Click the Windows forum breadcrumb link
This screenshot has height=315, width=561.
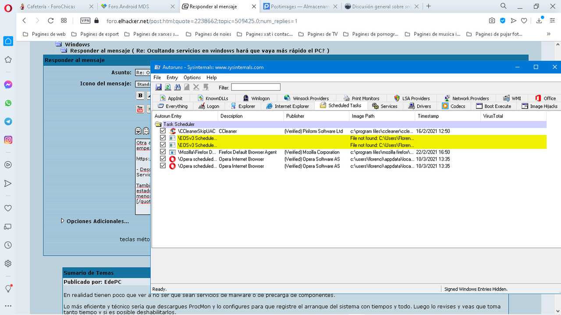77,44
